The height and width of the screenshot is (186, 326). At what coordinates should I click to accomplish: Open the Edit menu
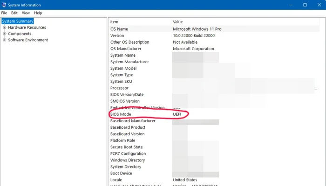pyautogui.click(x=14, y=13)
